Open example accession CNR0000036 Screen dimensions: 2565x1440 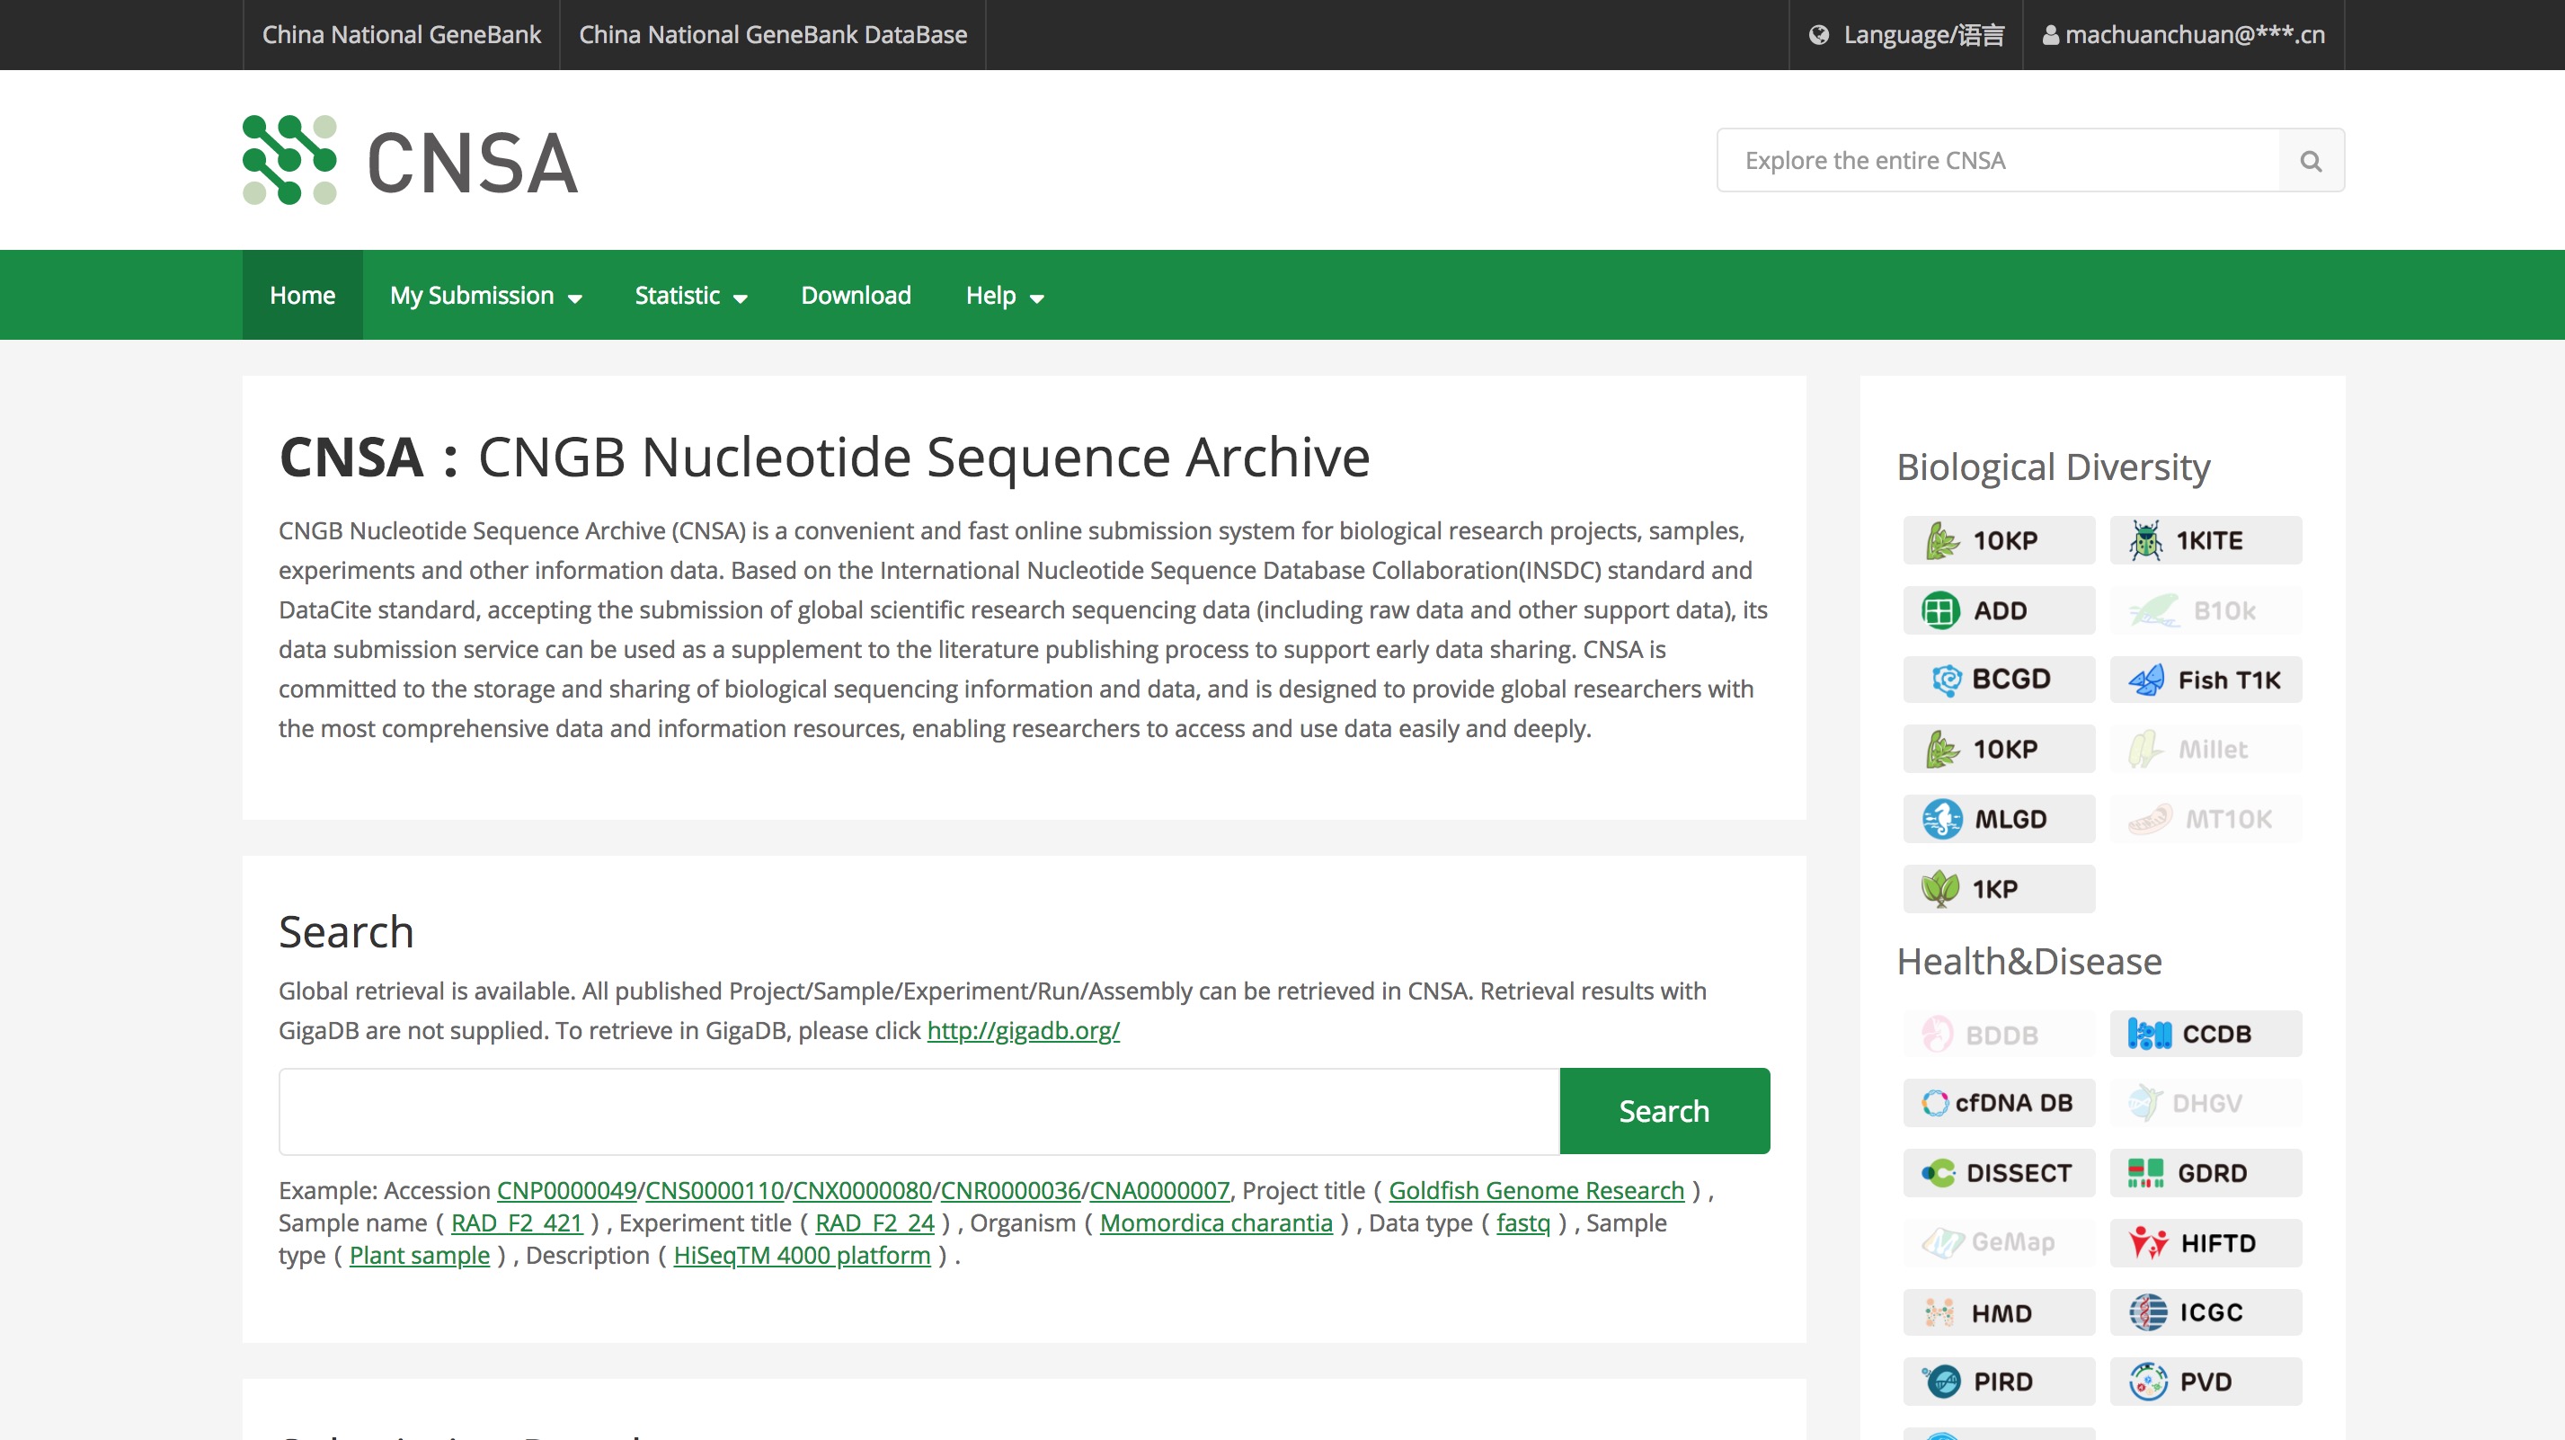pos(1011,1191)
